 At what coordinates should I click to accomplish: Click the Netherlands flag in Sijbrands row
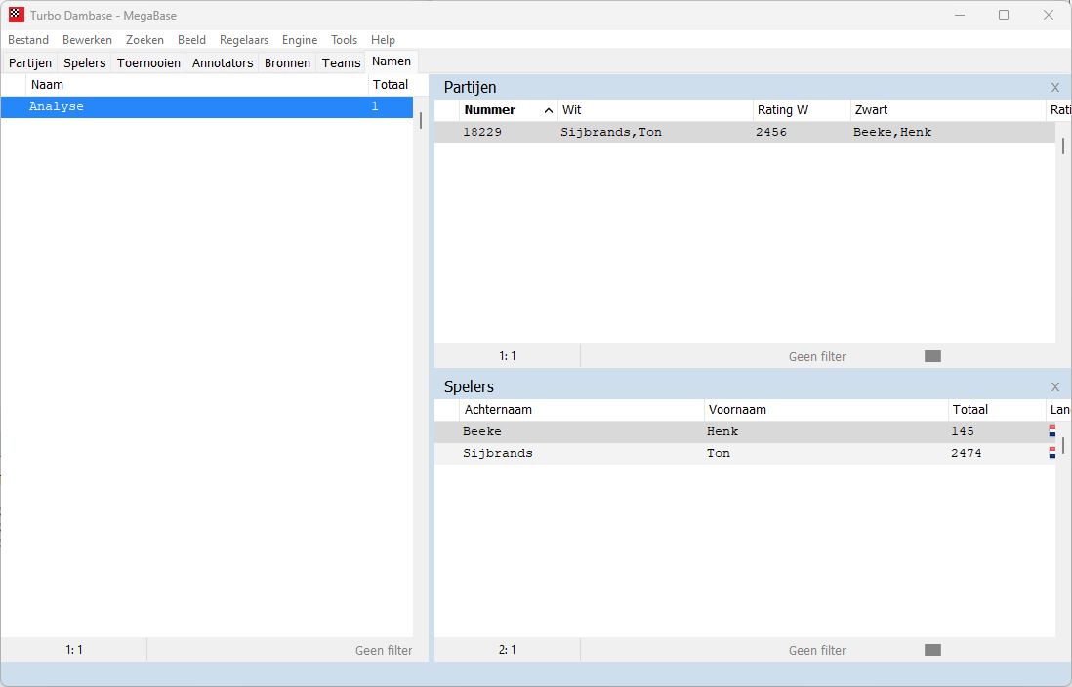pyautogui.click(x=1052, y=453)
